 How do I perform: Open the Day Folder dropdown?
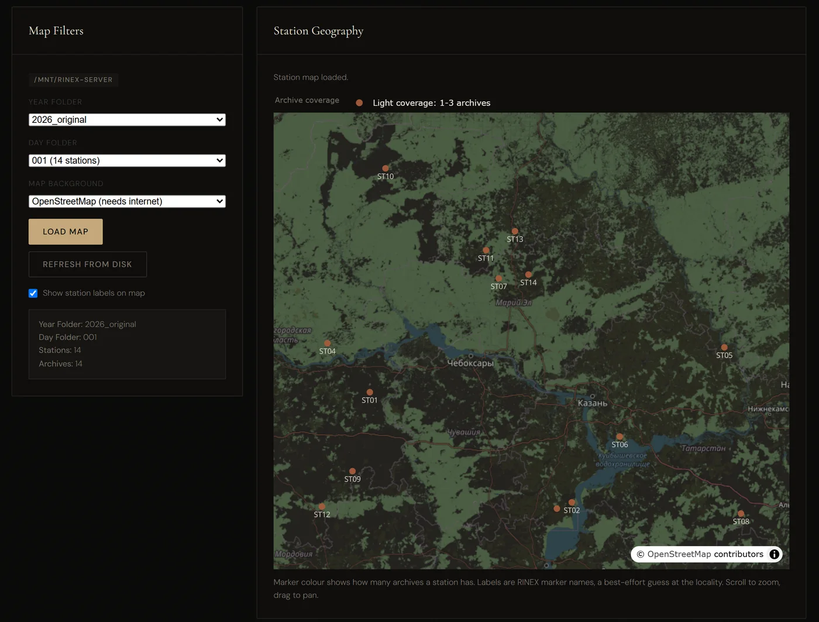click(x=127, y=160)
